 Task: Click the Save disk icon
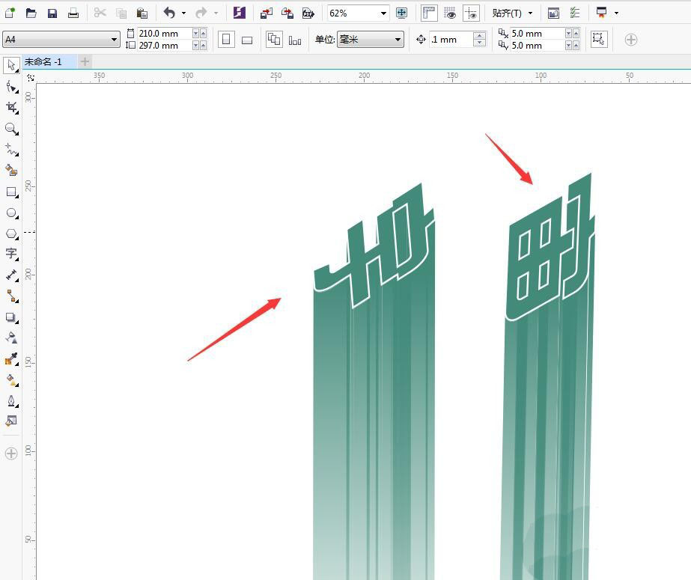click(x=52, y=13)
